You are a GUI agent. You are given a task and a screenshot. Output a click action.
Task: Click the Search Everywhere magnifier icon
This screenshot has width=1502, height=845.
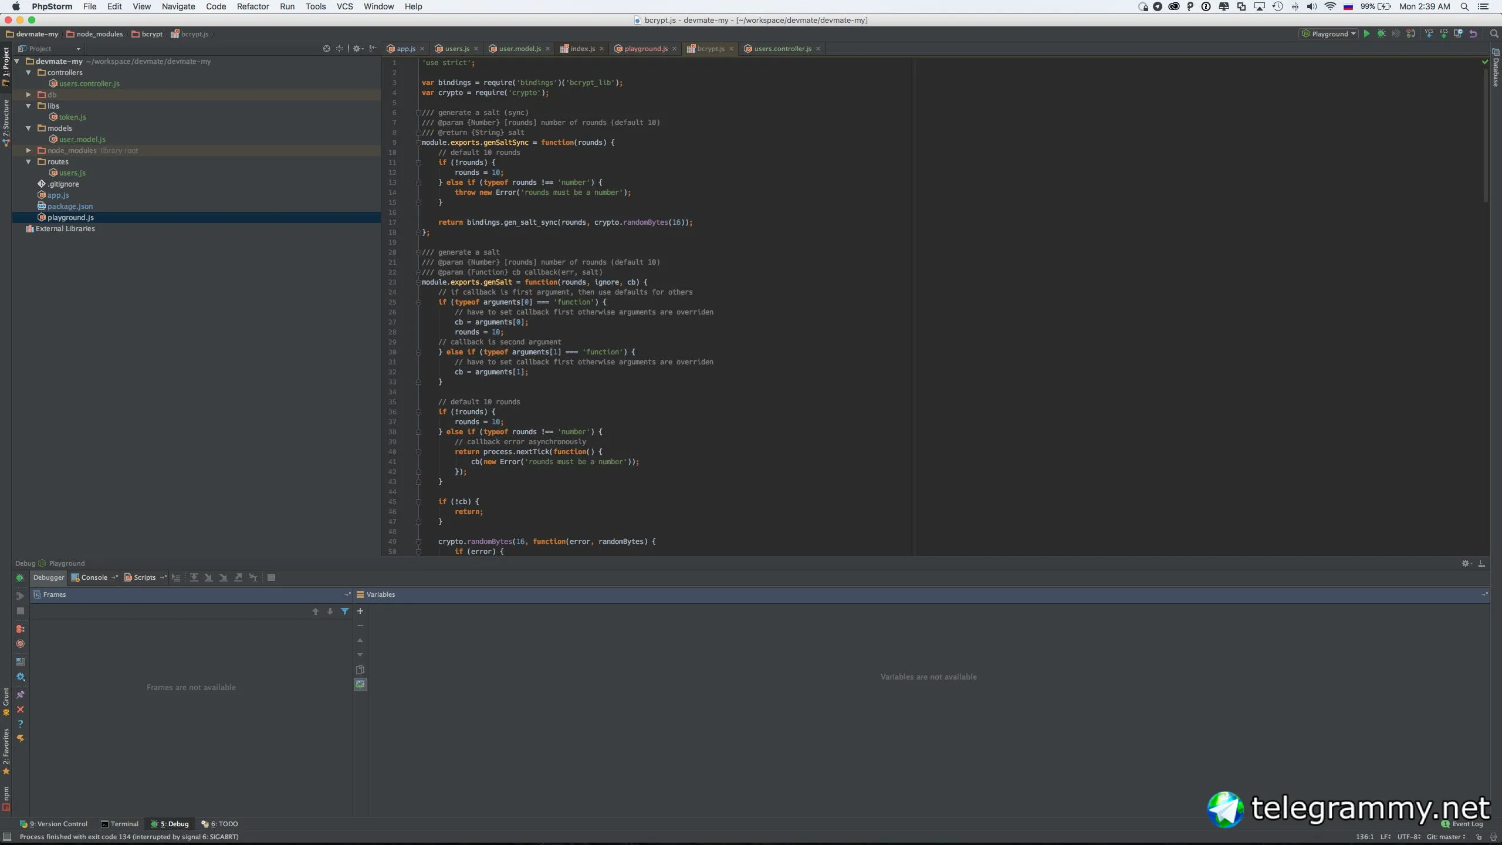[1494, 34]
